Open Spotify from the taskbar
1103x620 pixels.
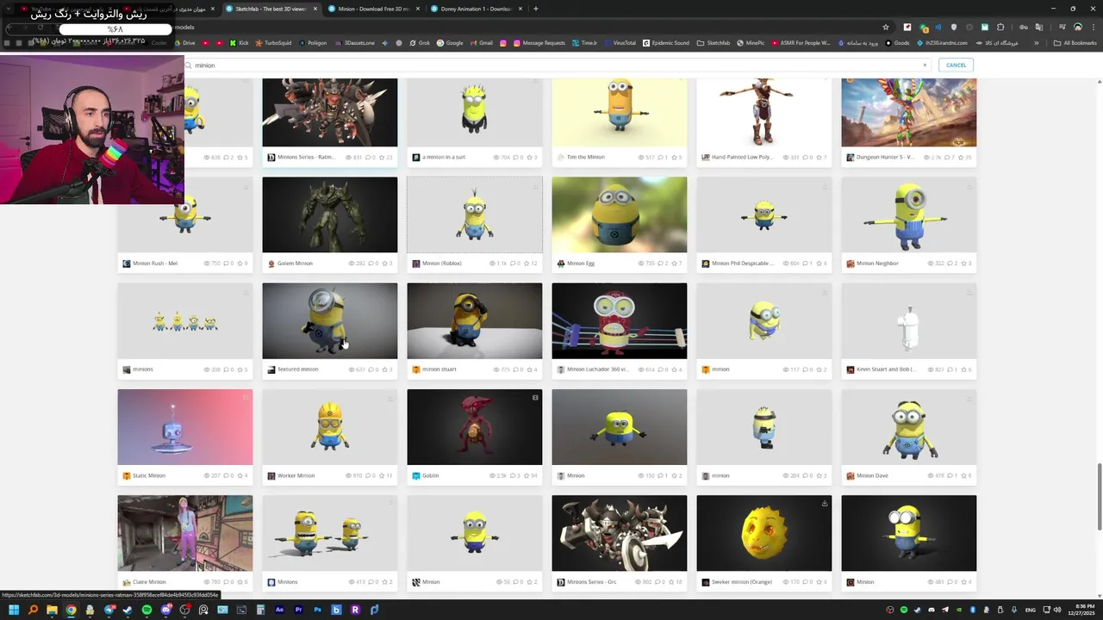[146, 610]
